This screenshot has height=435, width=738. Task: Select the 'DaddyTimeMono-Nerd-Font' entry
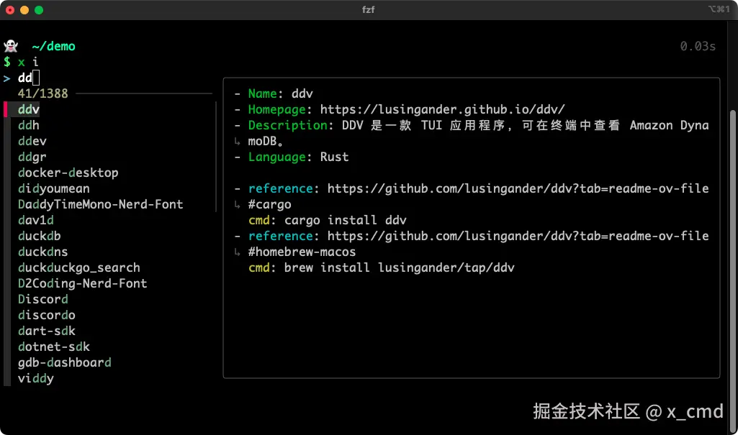pyautogui.click(x=100, y=204)
